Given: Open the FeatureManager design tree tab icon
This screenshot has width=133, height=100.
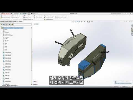Looking at the screenshot, I should [x=1, y=24].
